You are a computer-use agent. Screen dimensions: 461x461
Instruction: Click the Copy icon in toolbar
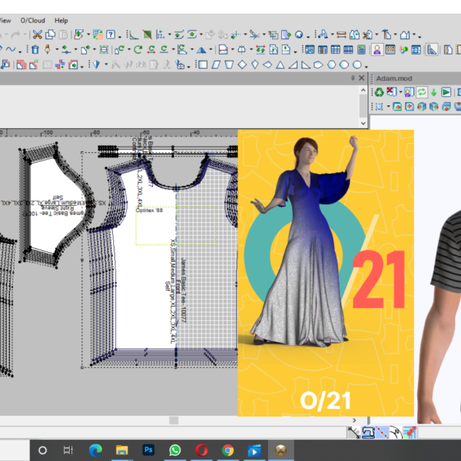50,35
